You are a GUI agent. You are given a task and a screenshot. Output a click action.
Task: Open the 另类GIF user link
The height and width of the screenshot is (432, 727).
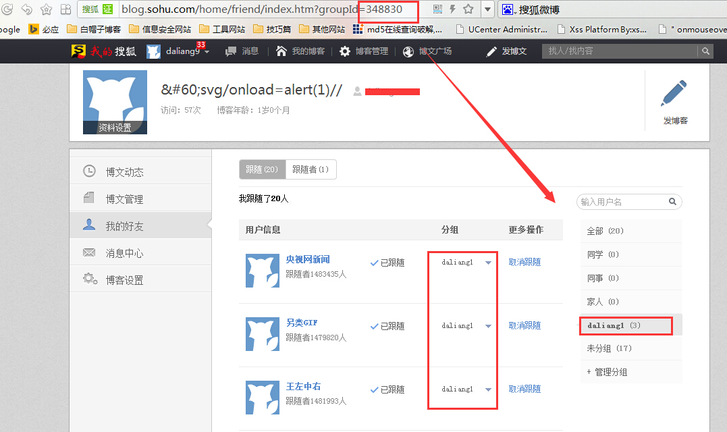click(x=302, y=323)
